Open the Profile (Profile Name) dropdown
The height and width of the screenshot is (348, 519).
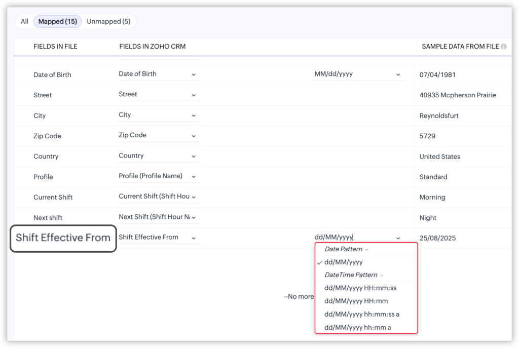point(194,176)
